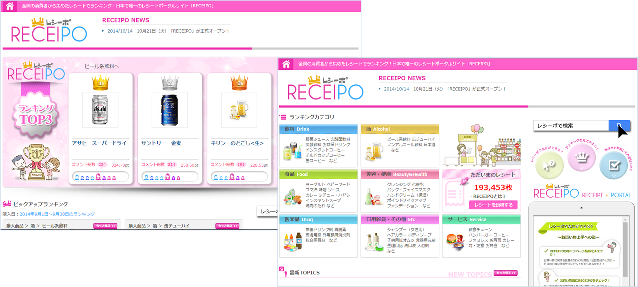Screen dimensions: 638x287
Task: Click the 258.50pt score text
Action: pyautogui.click(x=190, y=165)
